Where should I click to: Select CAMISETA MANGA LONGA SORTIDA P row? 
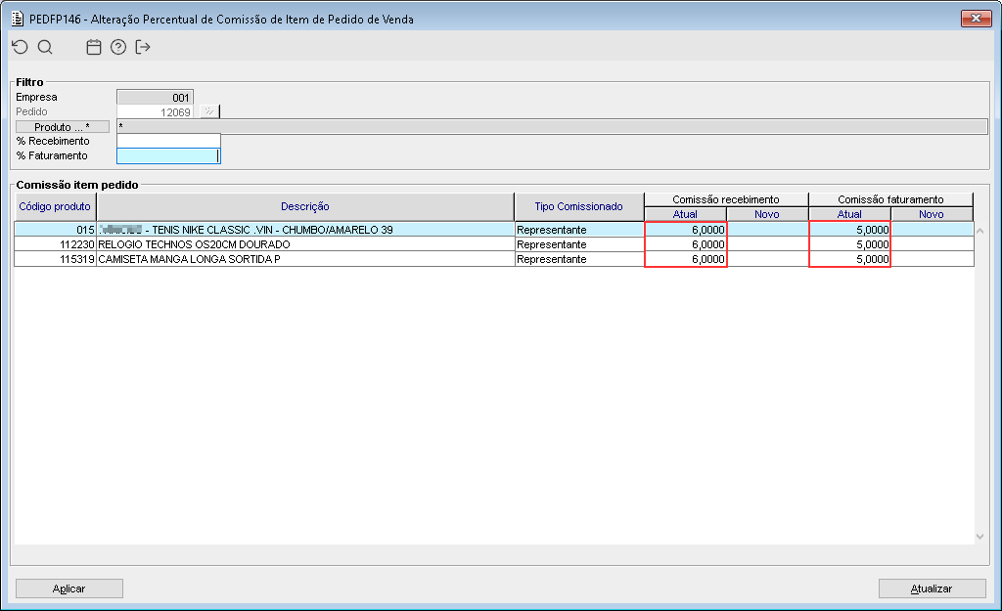click(x=305, y=259)
